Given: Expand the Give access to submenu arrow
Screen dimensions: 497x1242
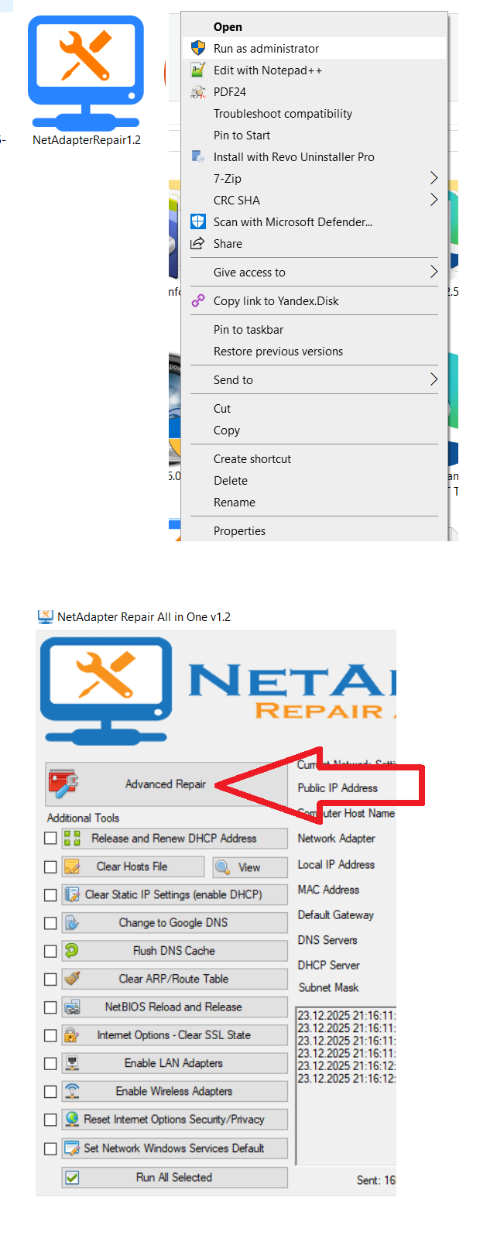Looking at the screenshot, I should [x=434, y=272].
